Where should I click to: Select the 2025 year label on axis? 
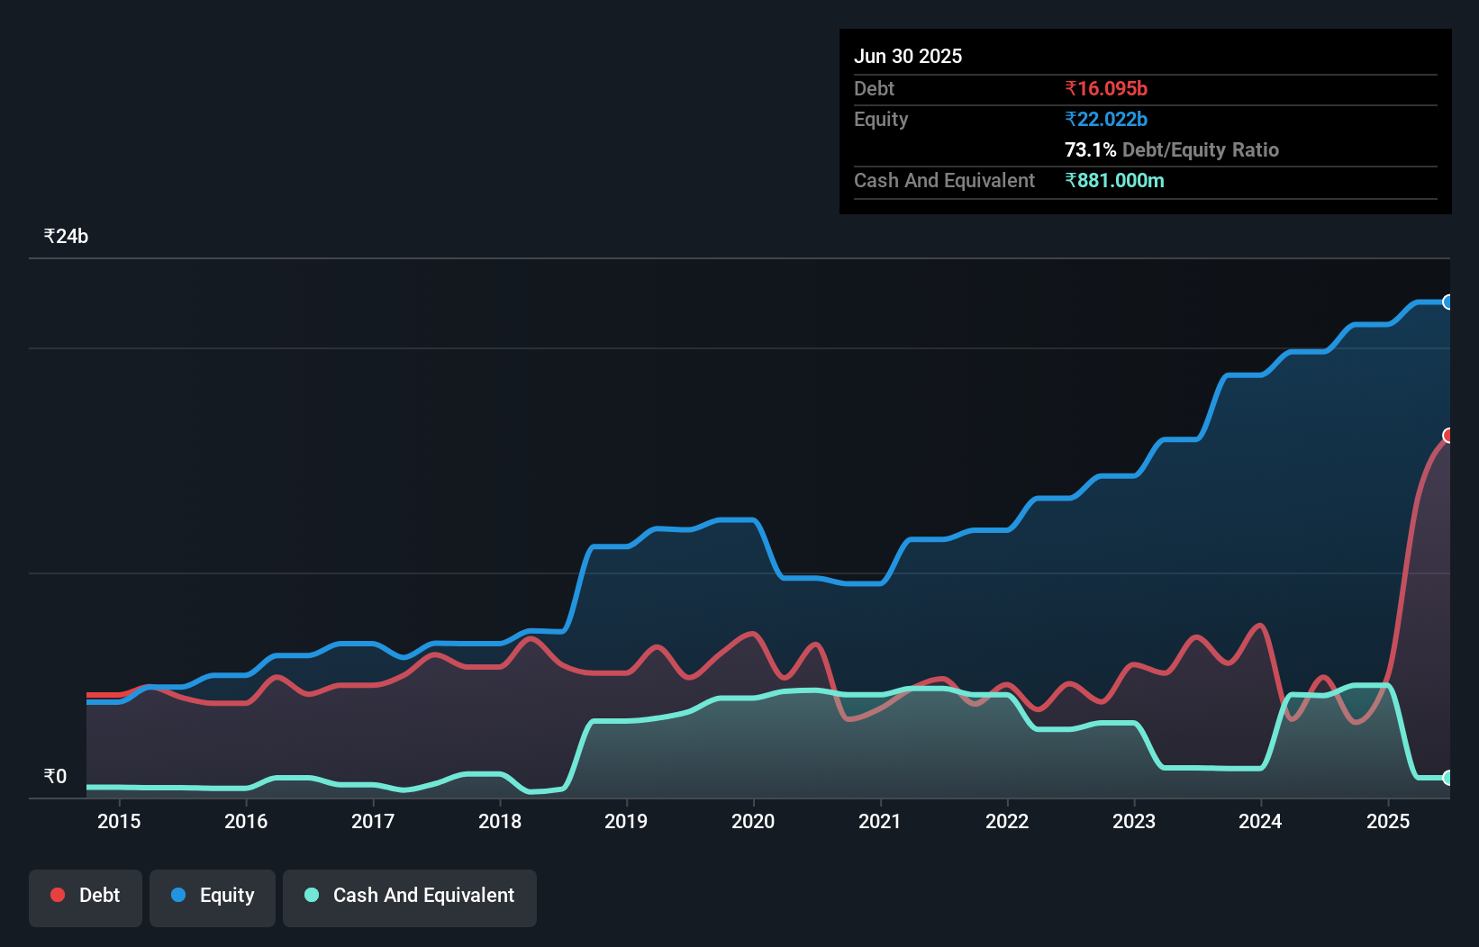(x=1388, y=822)
